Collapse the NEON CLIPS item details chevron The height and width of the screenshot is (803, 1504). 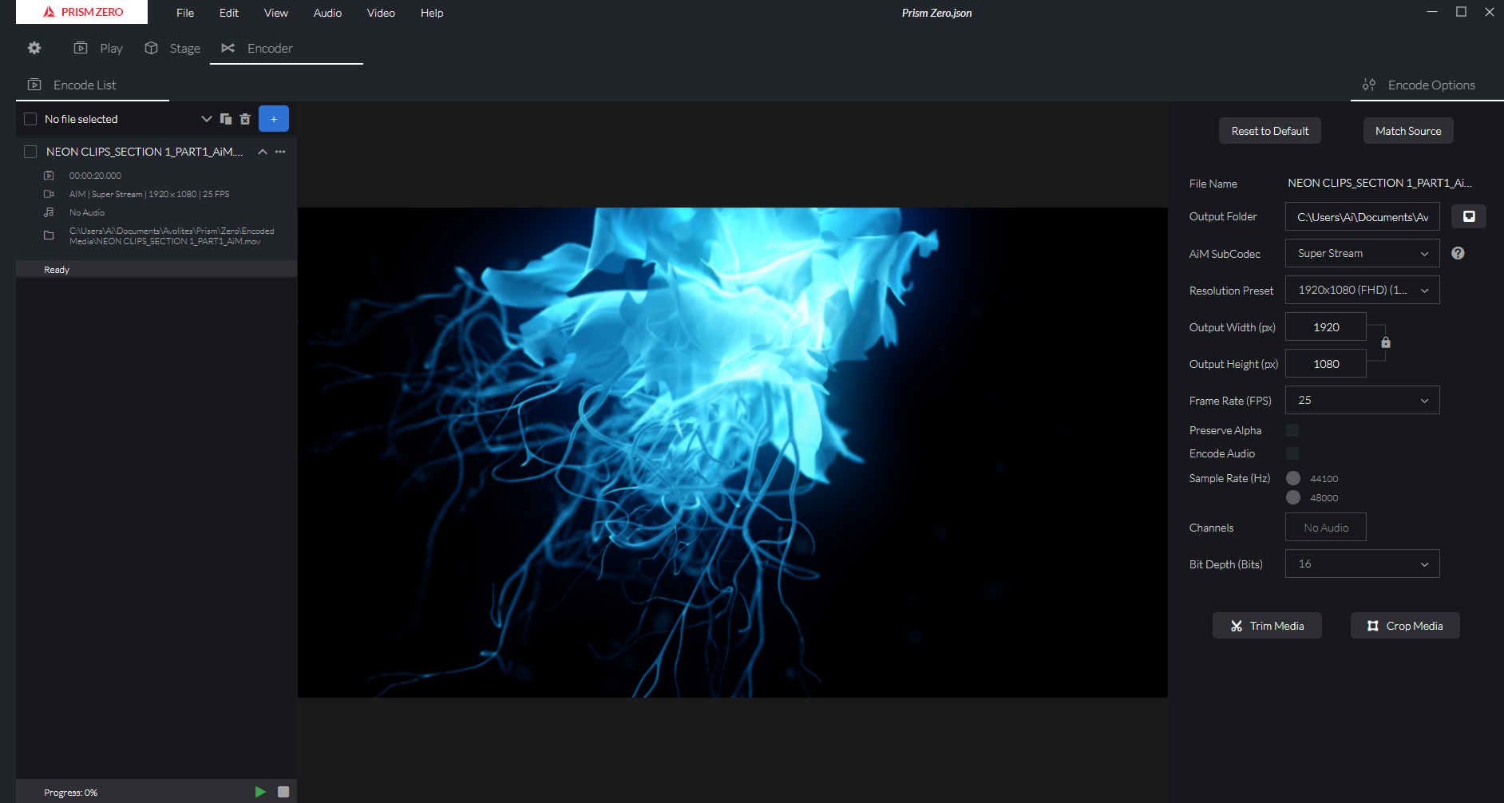pyautogui.click(x=262, y=152)
